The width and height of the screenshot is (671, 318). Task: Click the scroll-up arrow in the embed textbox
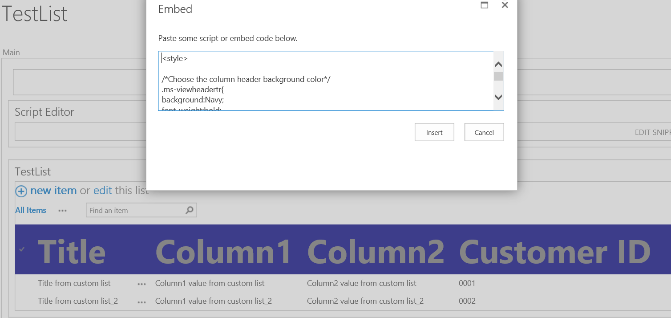tap(498, 64)
